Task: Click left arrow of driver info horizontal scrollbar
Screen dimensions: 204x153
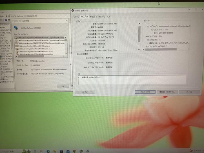Action: (x=144, y=49)
